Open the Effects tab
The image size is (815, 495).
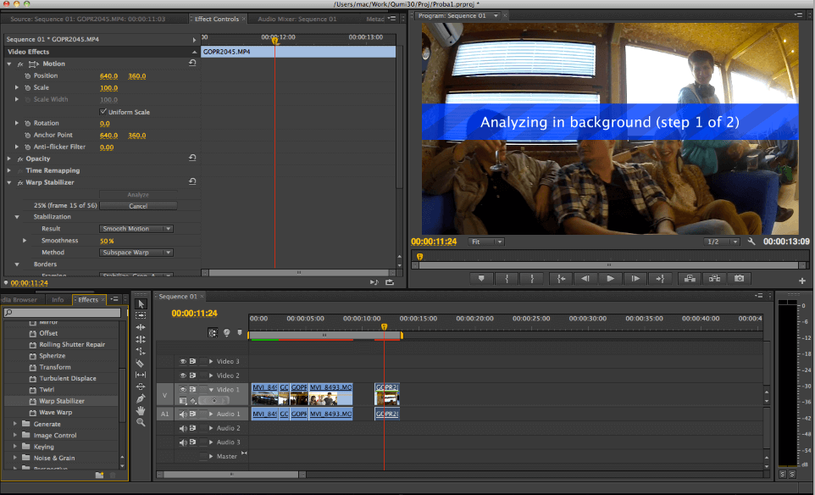pyautogui.click(x=88, y=299)
